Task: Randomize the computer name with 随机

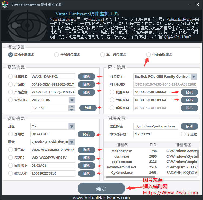Action: [x=87, y=77]
